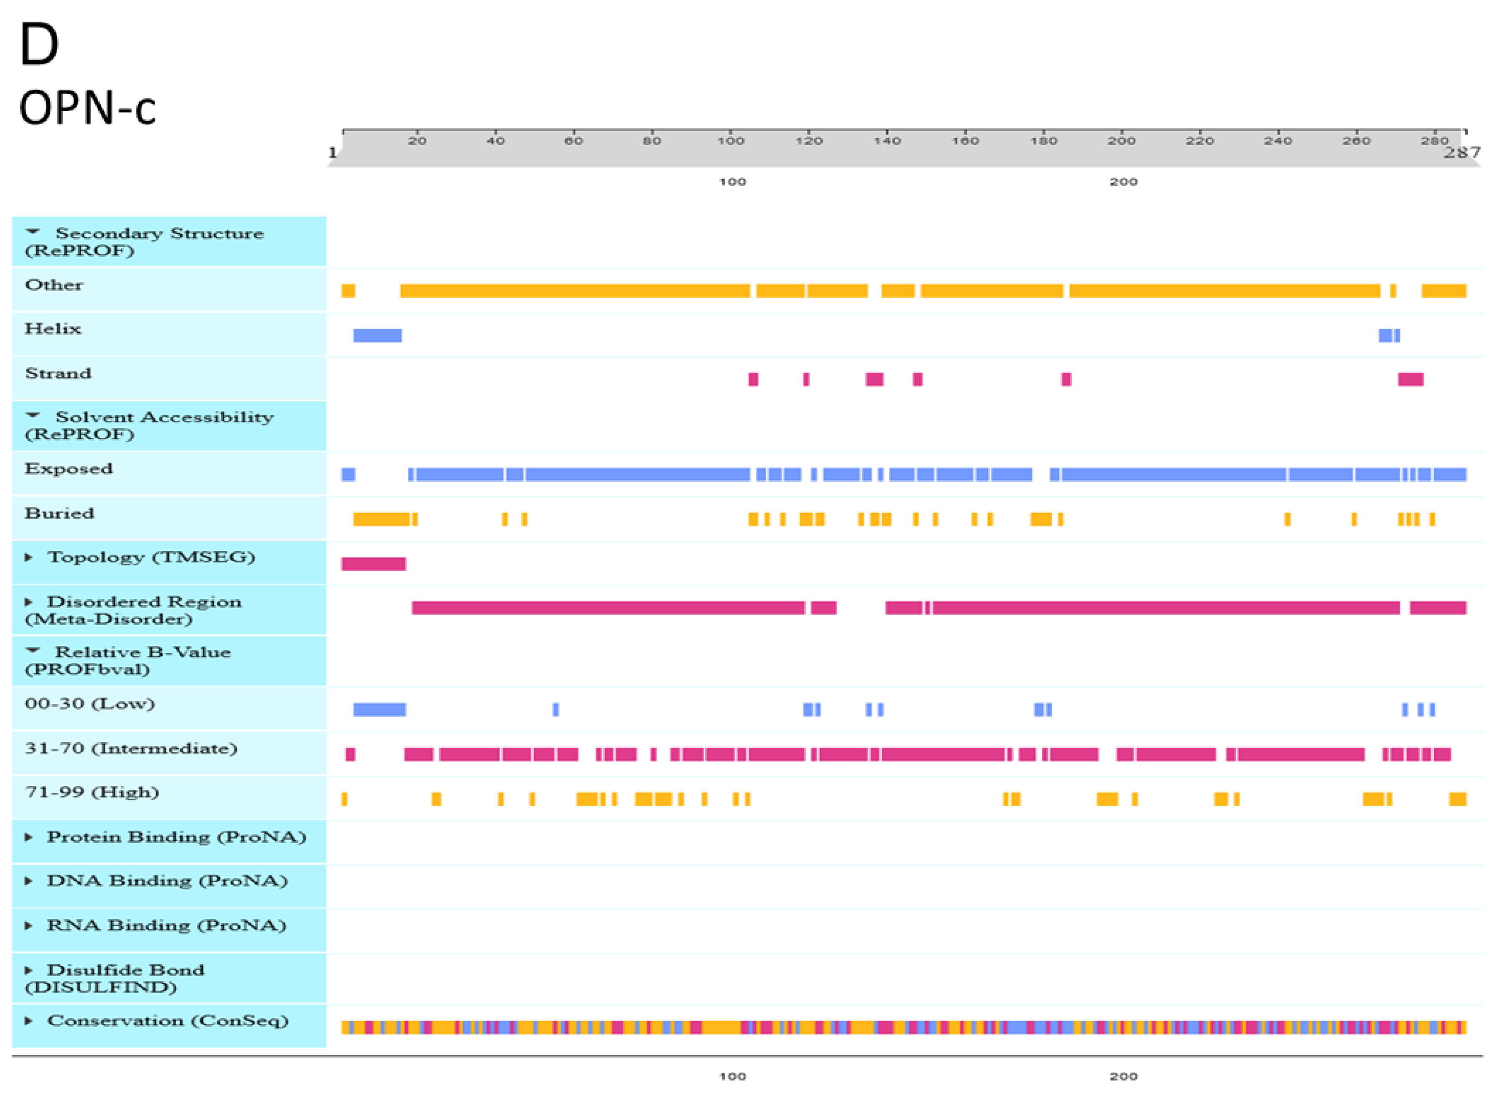Select the 71-99 (High) row label
1504x1099 pixels.
pos(92,792)
